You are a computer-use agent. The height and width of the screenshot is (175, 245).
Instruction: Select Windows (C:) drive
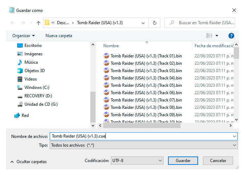point(37,87)
